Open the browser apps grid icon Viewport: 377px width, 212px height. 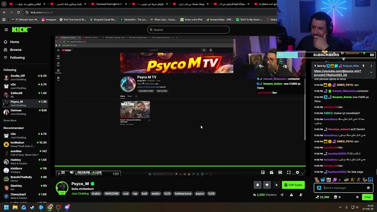point(4,20)
